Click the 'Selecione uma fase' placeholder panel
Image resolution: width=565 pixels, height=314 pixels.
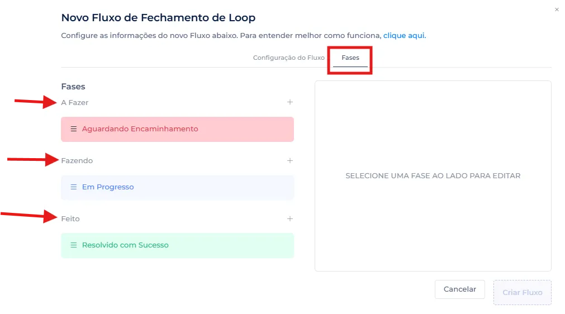tap(433, 176)
